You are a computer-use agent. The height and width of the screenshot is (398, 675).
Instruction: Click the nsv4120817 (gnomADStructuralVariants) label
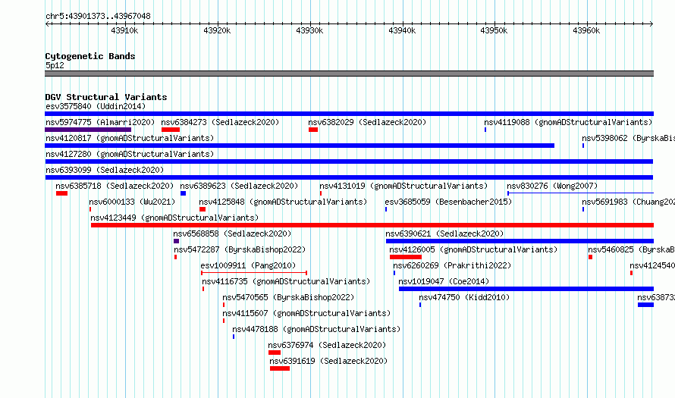coord(130,138)
